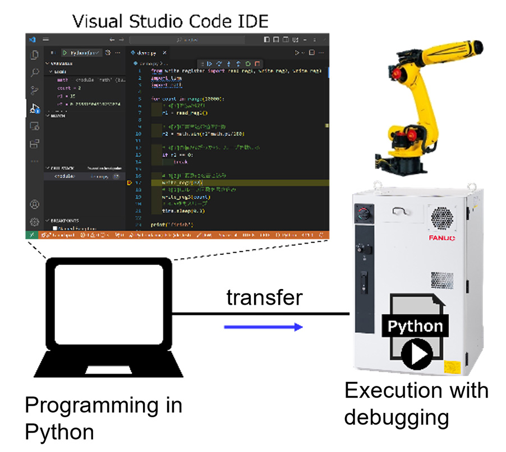Open the Extensions view
The height and width of the screenshot is (452, 506).
click(35, 143)
